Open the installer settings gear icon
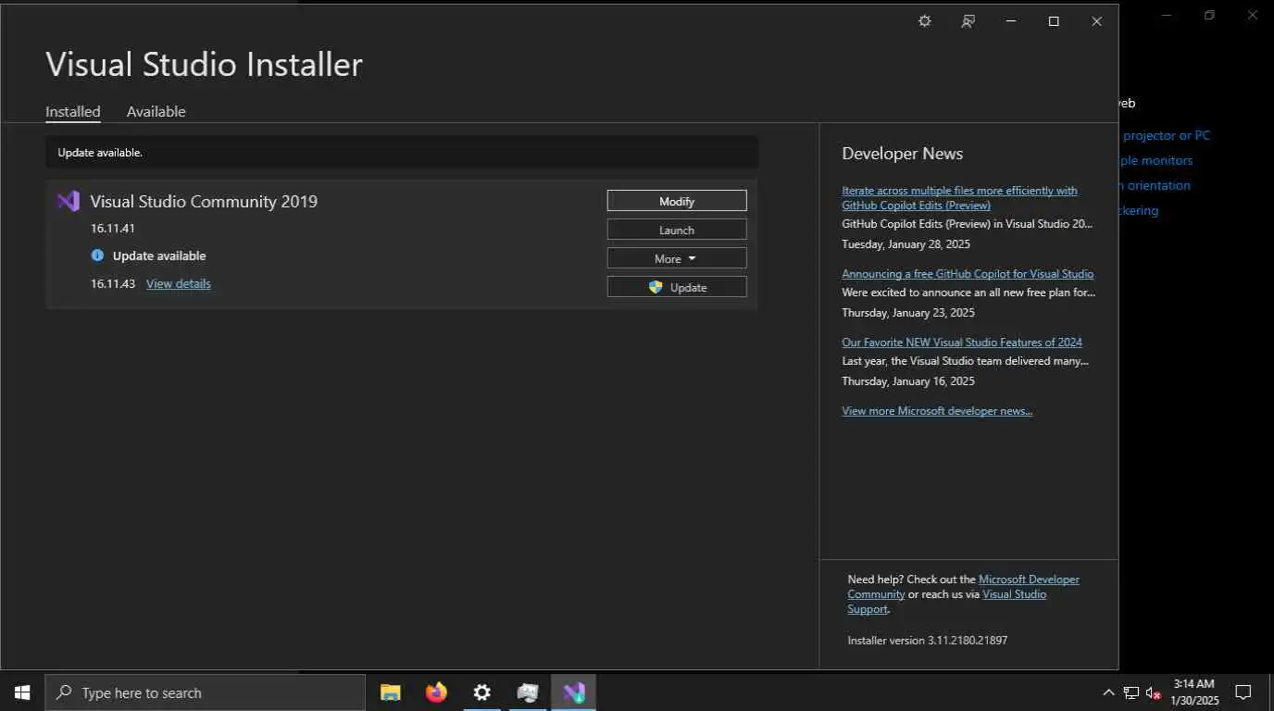This screenshot has height=711, width=1274. (x=924, y=21)
